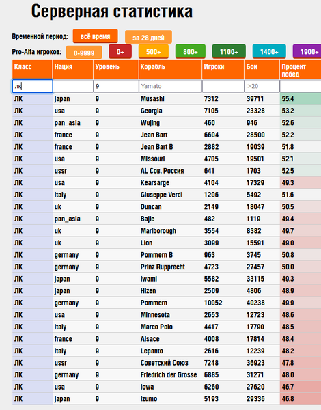
Task: Pick the green 800+ filter button
Action: pyautogui.click(x=191, y=51)
